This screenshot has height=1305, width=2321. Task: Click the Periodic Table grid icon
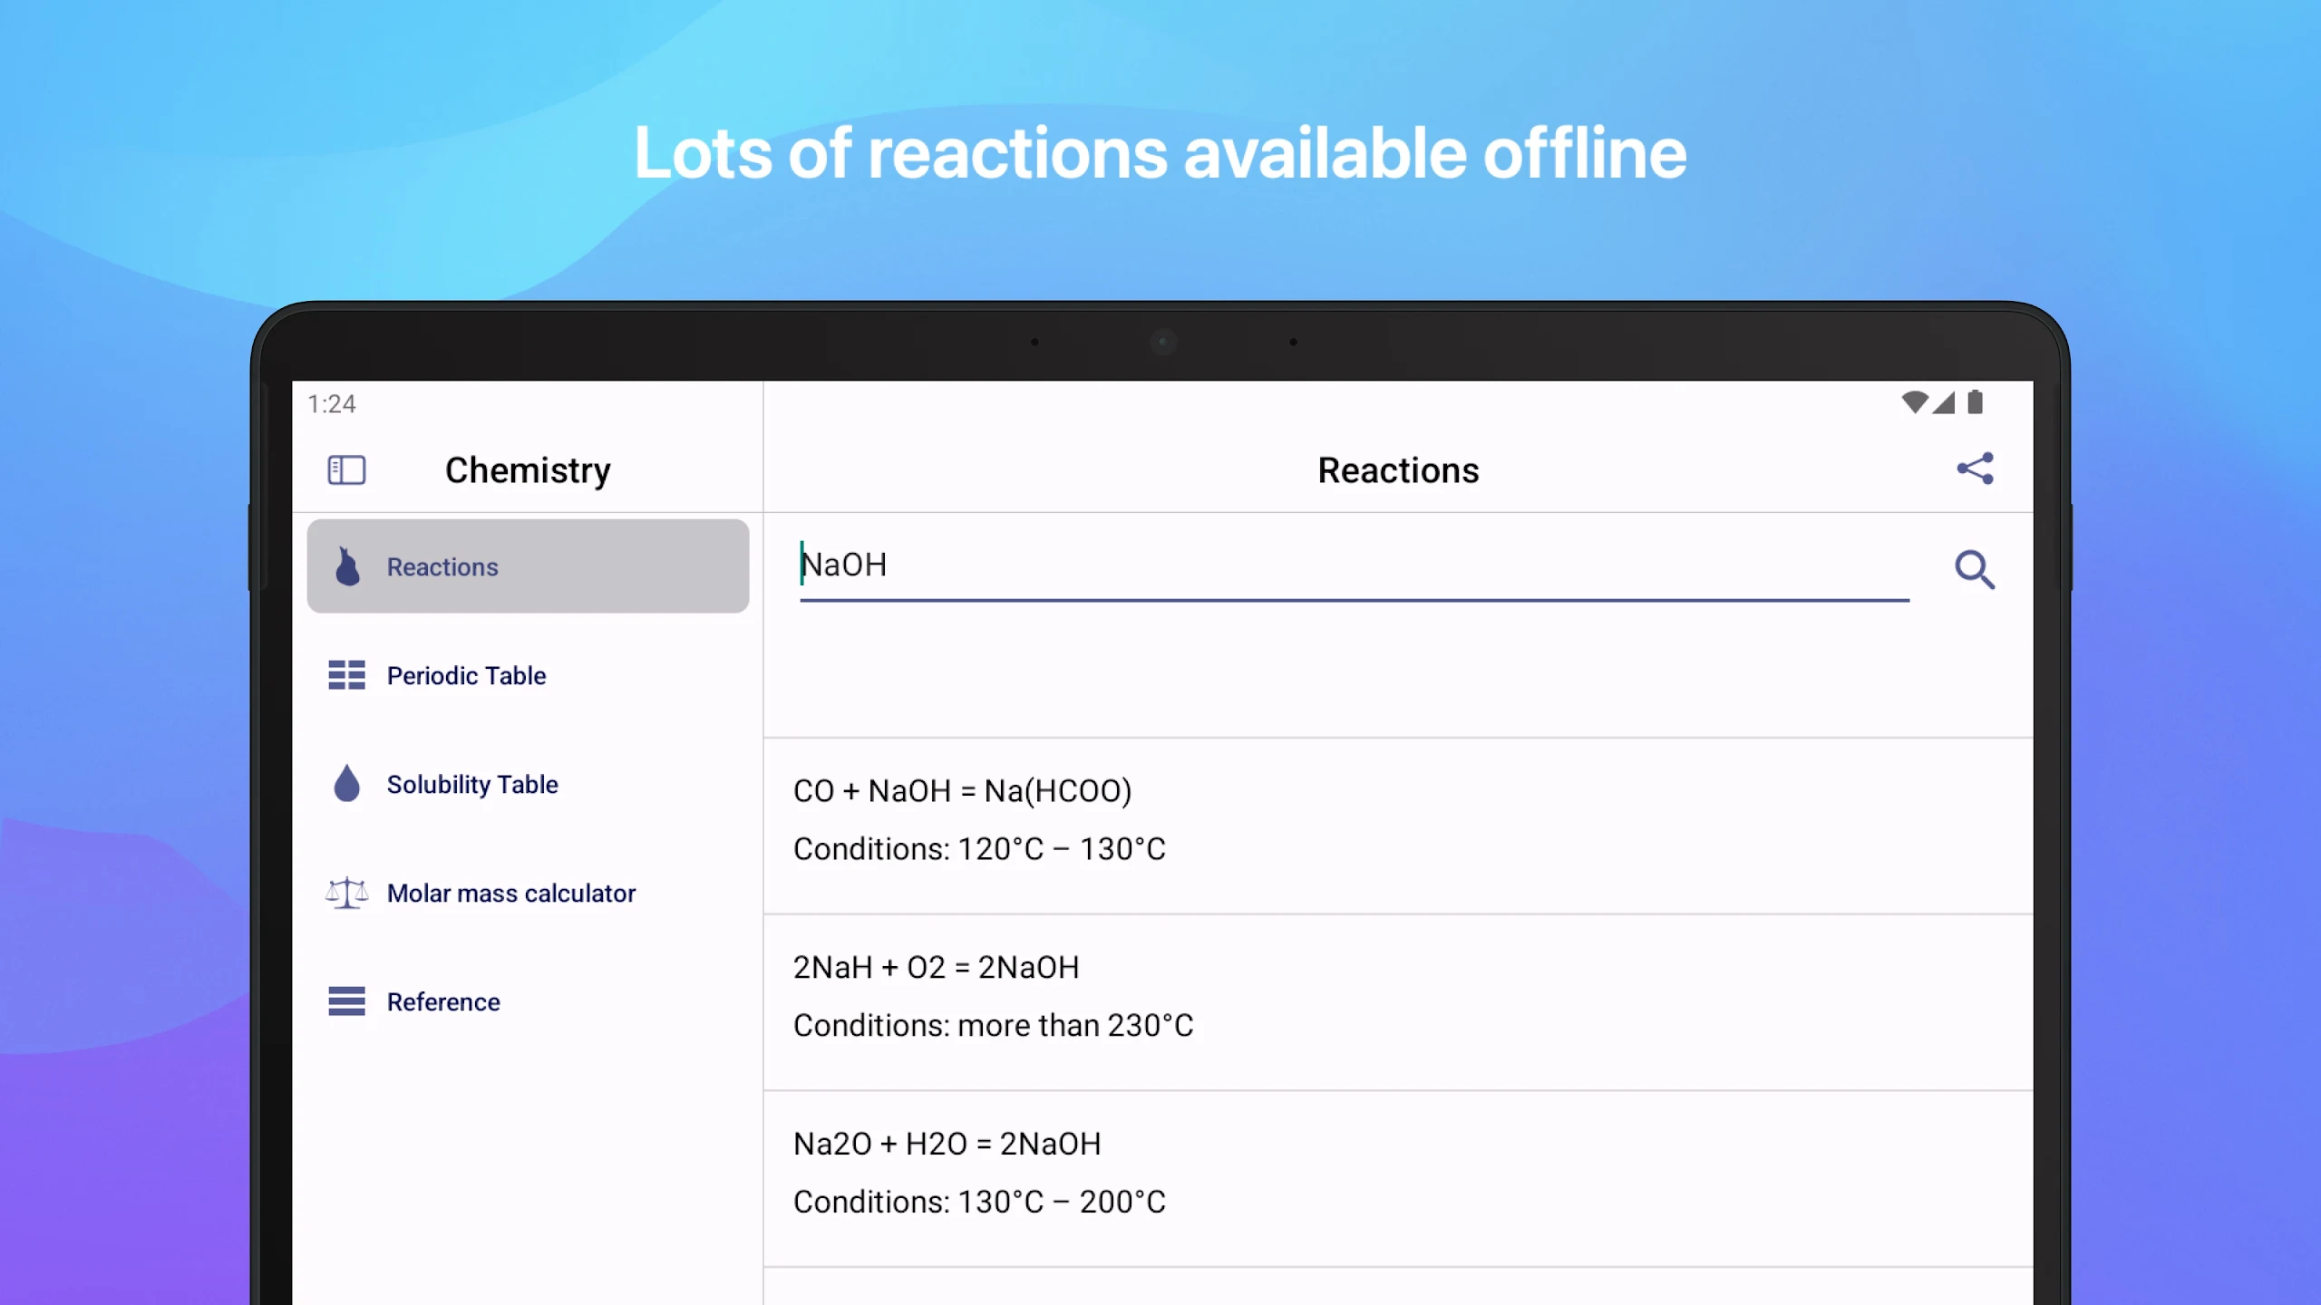click(346, 675)
